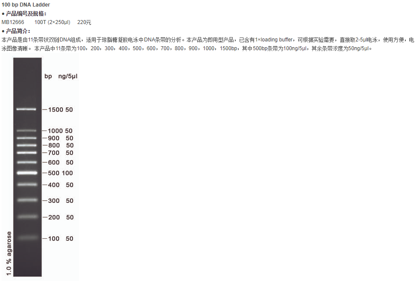Click the 500 bp 100 ng label
The height and width of the screenshot is (281, 418).
click(x=60, y=173)
